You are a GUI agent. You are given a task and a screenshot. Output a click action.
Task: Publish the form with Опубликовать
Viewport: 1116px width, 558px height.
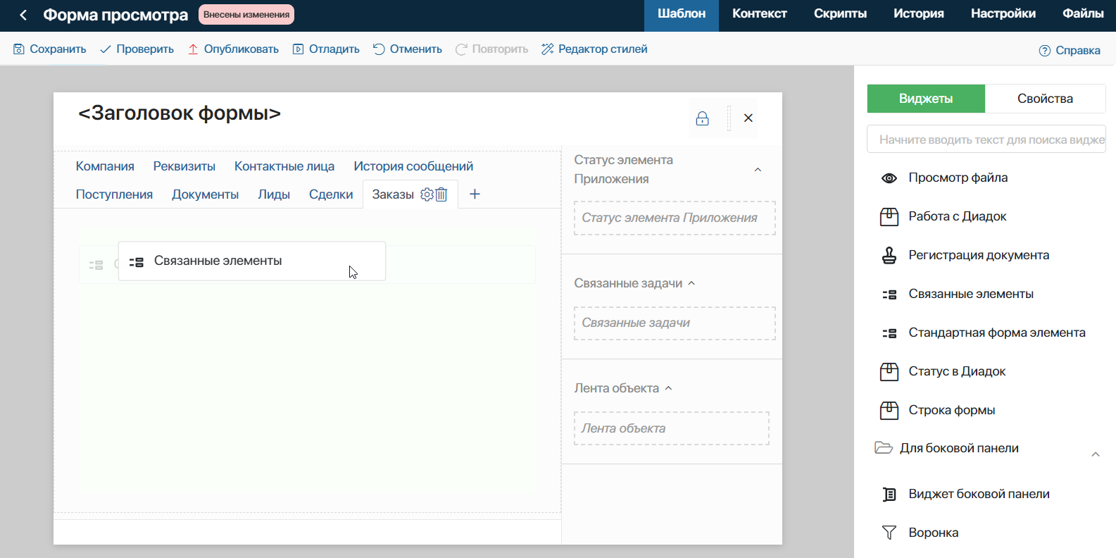(x=233, y=49)
